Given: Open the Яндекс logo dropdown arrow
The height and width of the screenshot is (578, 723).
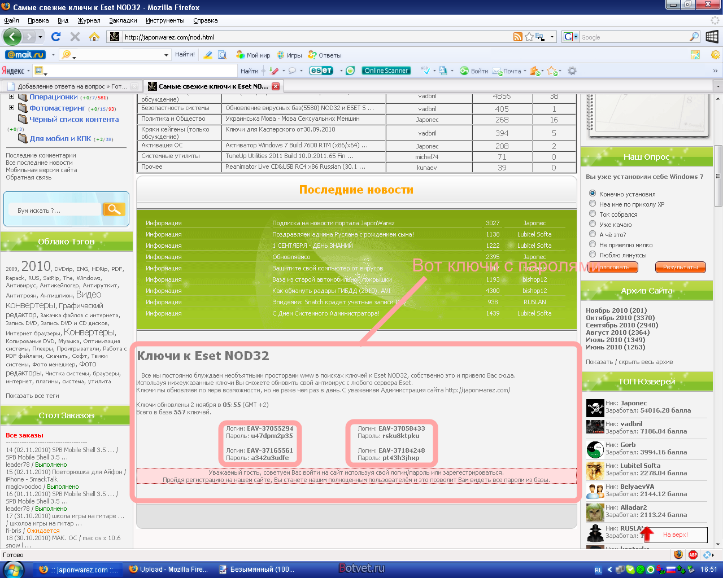Looking at the screenshot, I should pyautogui.click(x=29, y=71).
